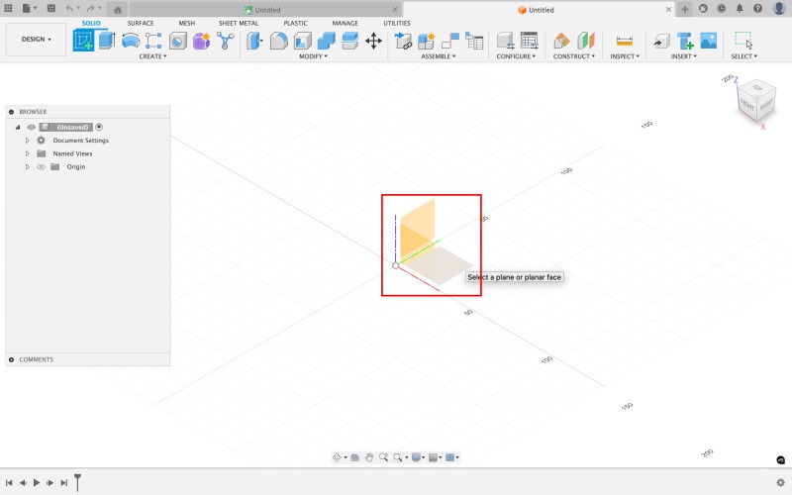Click the Insert Component linked icon
The width and height of the screenshot is (792, 495).
[403, 41]
